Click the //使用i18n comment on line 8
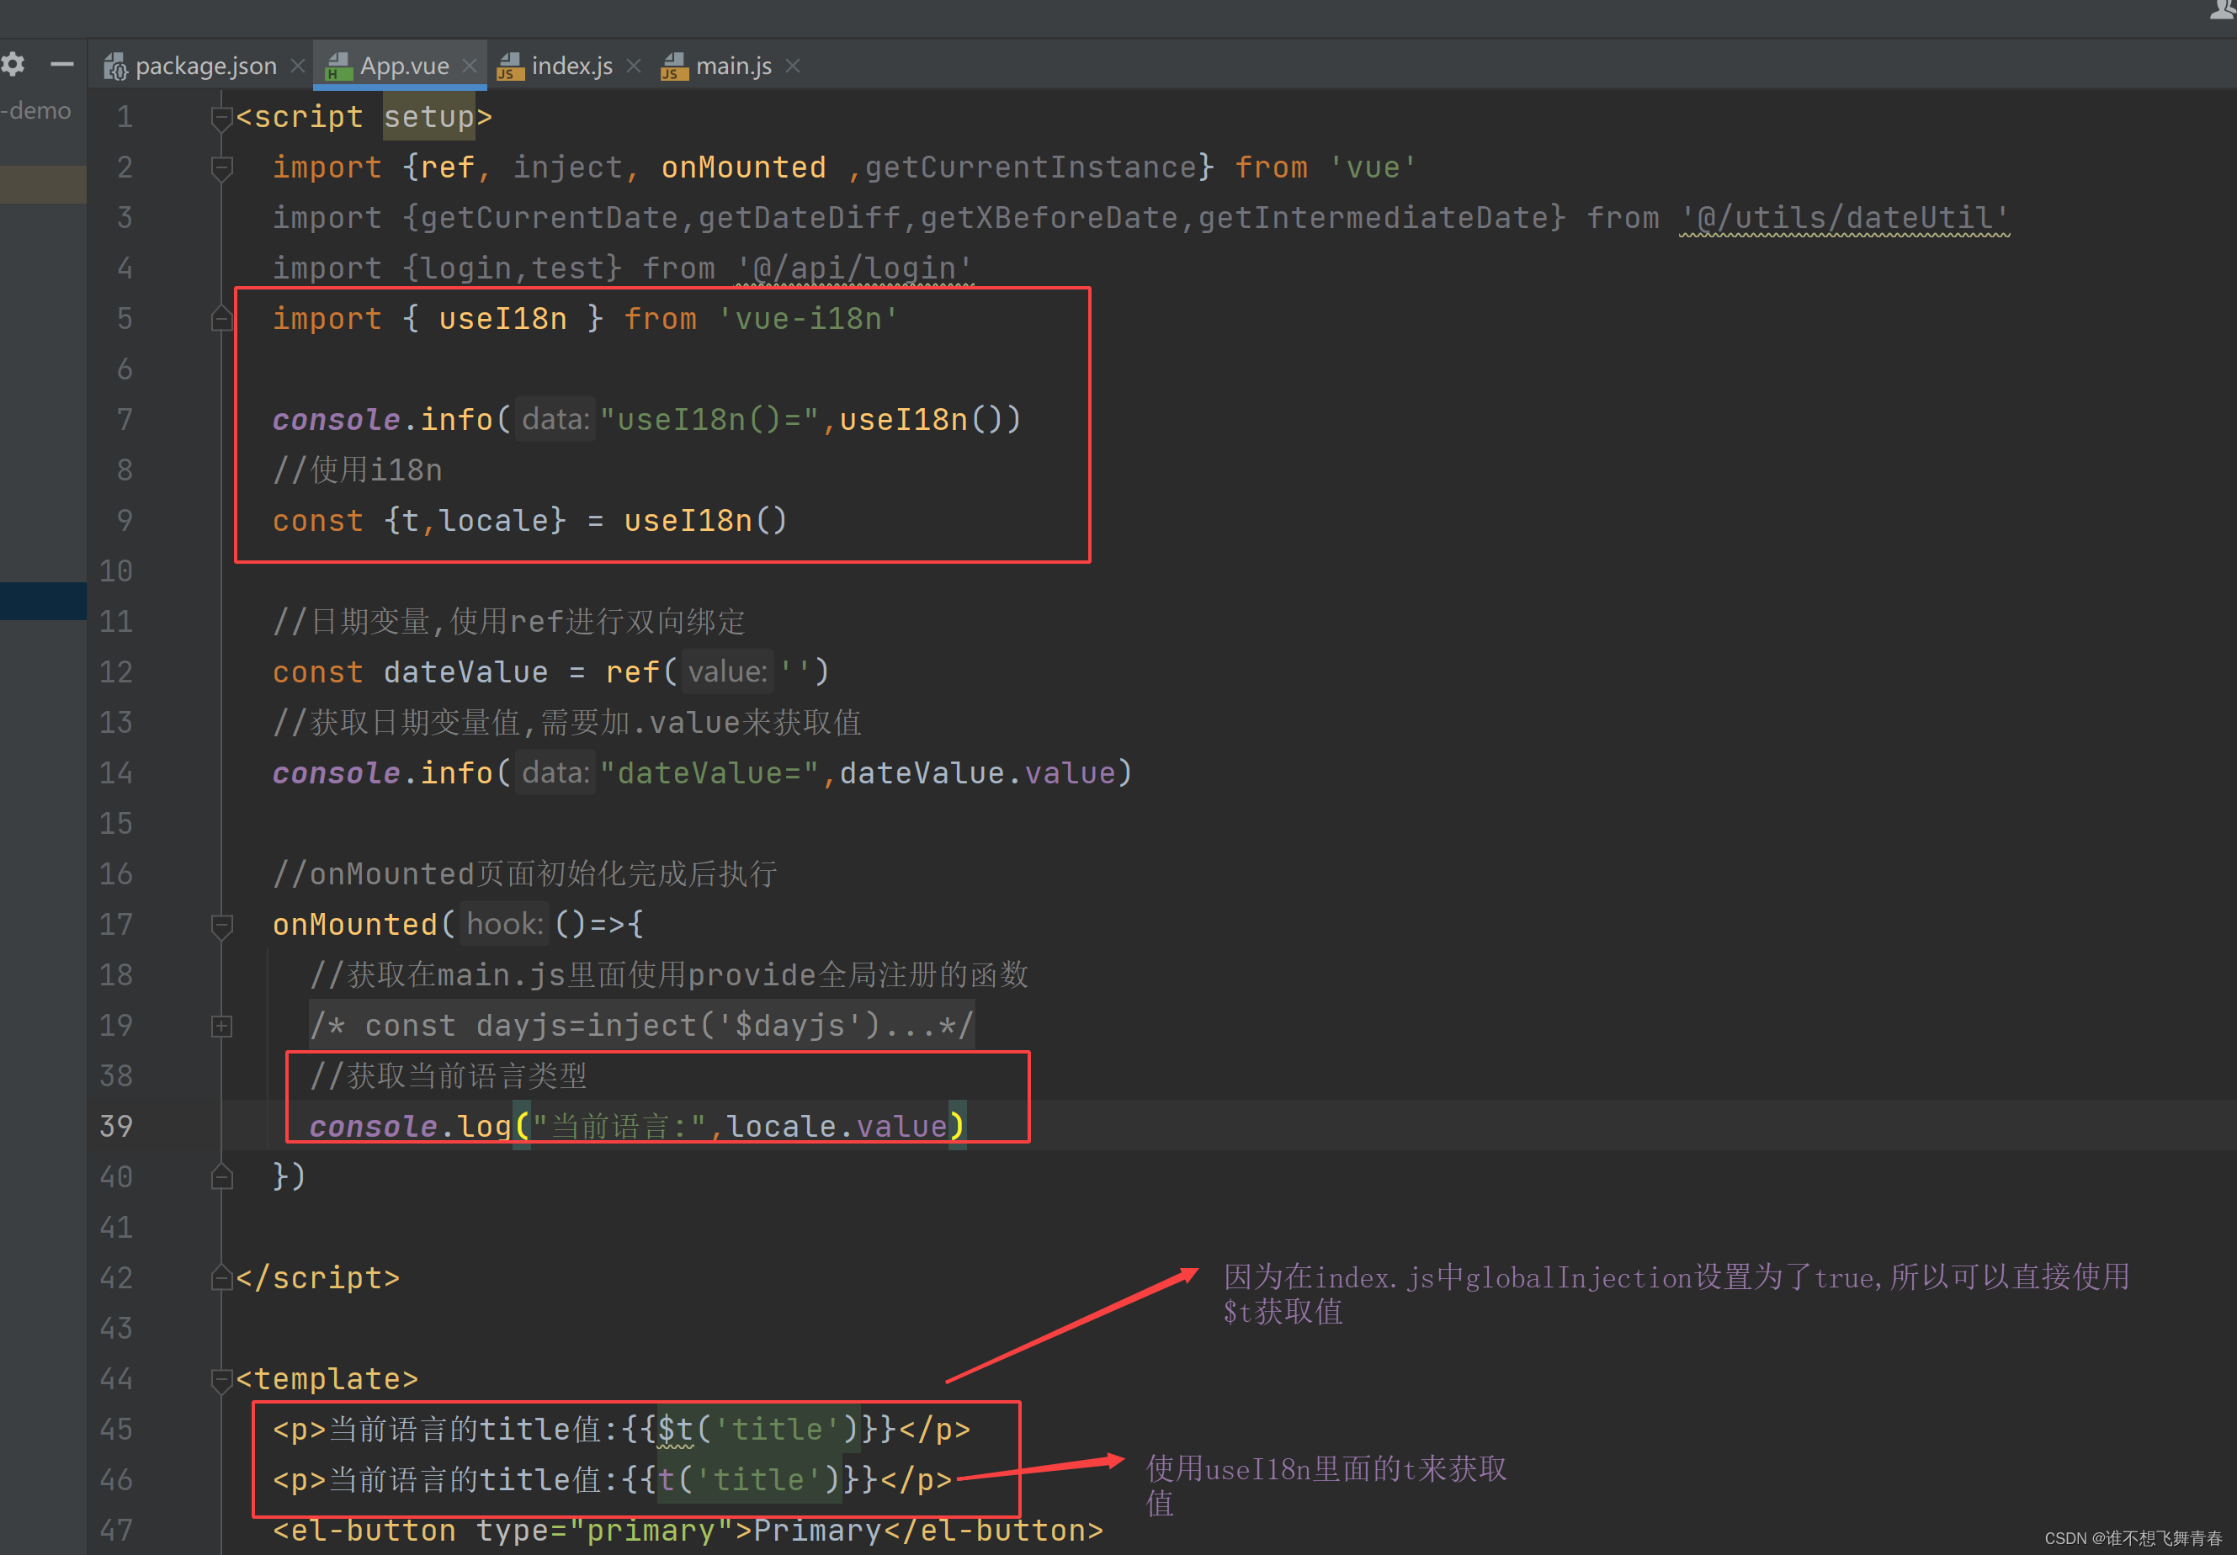The image size is (2237, 1555). coord(358,470)
